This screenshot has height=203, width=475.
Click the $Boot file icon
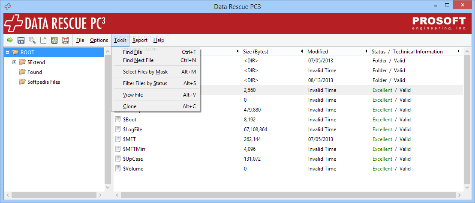[x=118, y=119]
